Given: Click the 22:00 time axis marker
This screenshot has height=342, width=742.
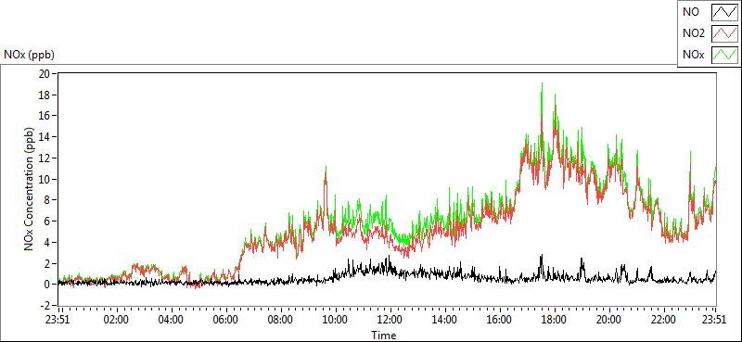Looking at the screenshot, I should (663, 319).
